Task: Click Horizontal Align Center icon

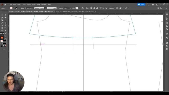Action: pos(94,8)
